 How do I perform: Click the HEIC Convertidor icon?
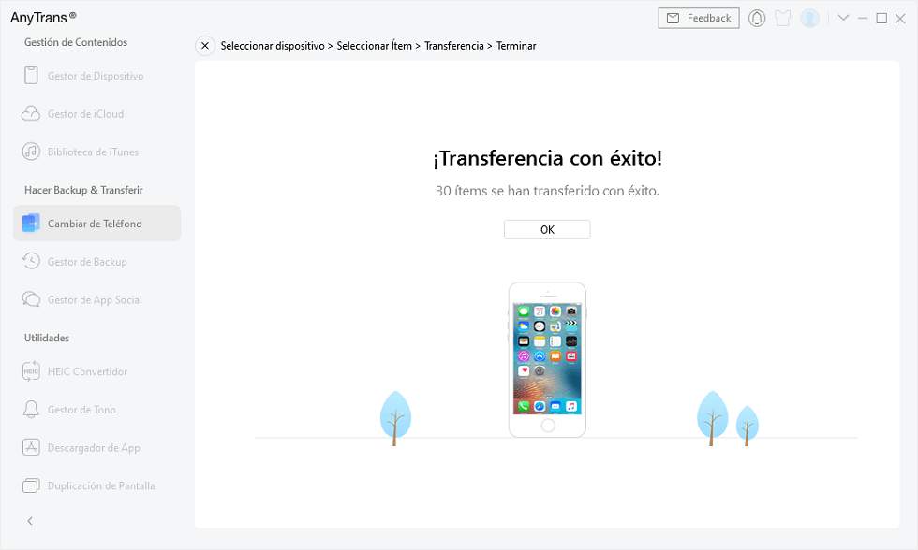click(31, 371)
